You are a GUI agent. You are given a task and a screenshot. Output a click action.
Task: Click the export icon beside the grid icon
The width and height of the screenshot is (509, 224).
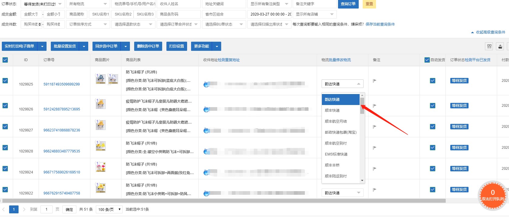(500, 46)
